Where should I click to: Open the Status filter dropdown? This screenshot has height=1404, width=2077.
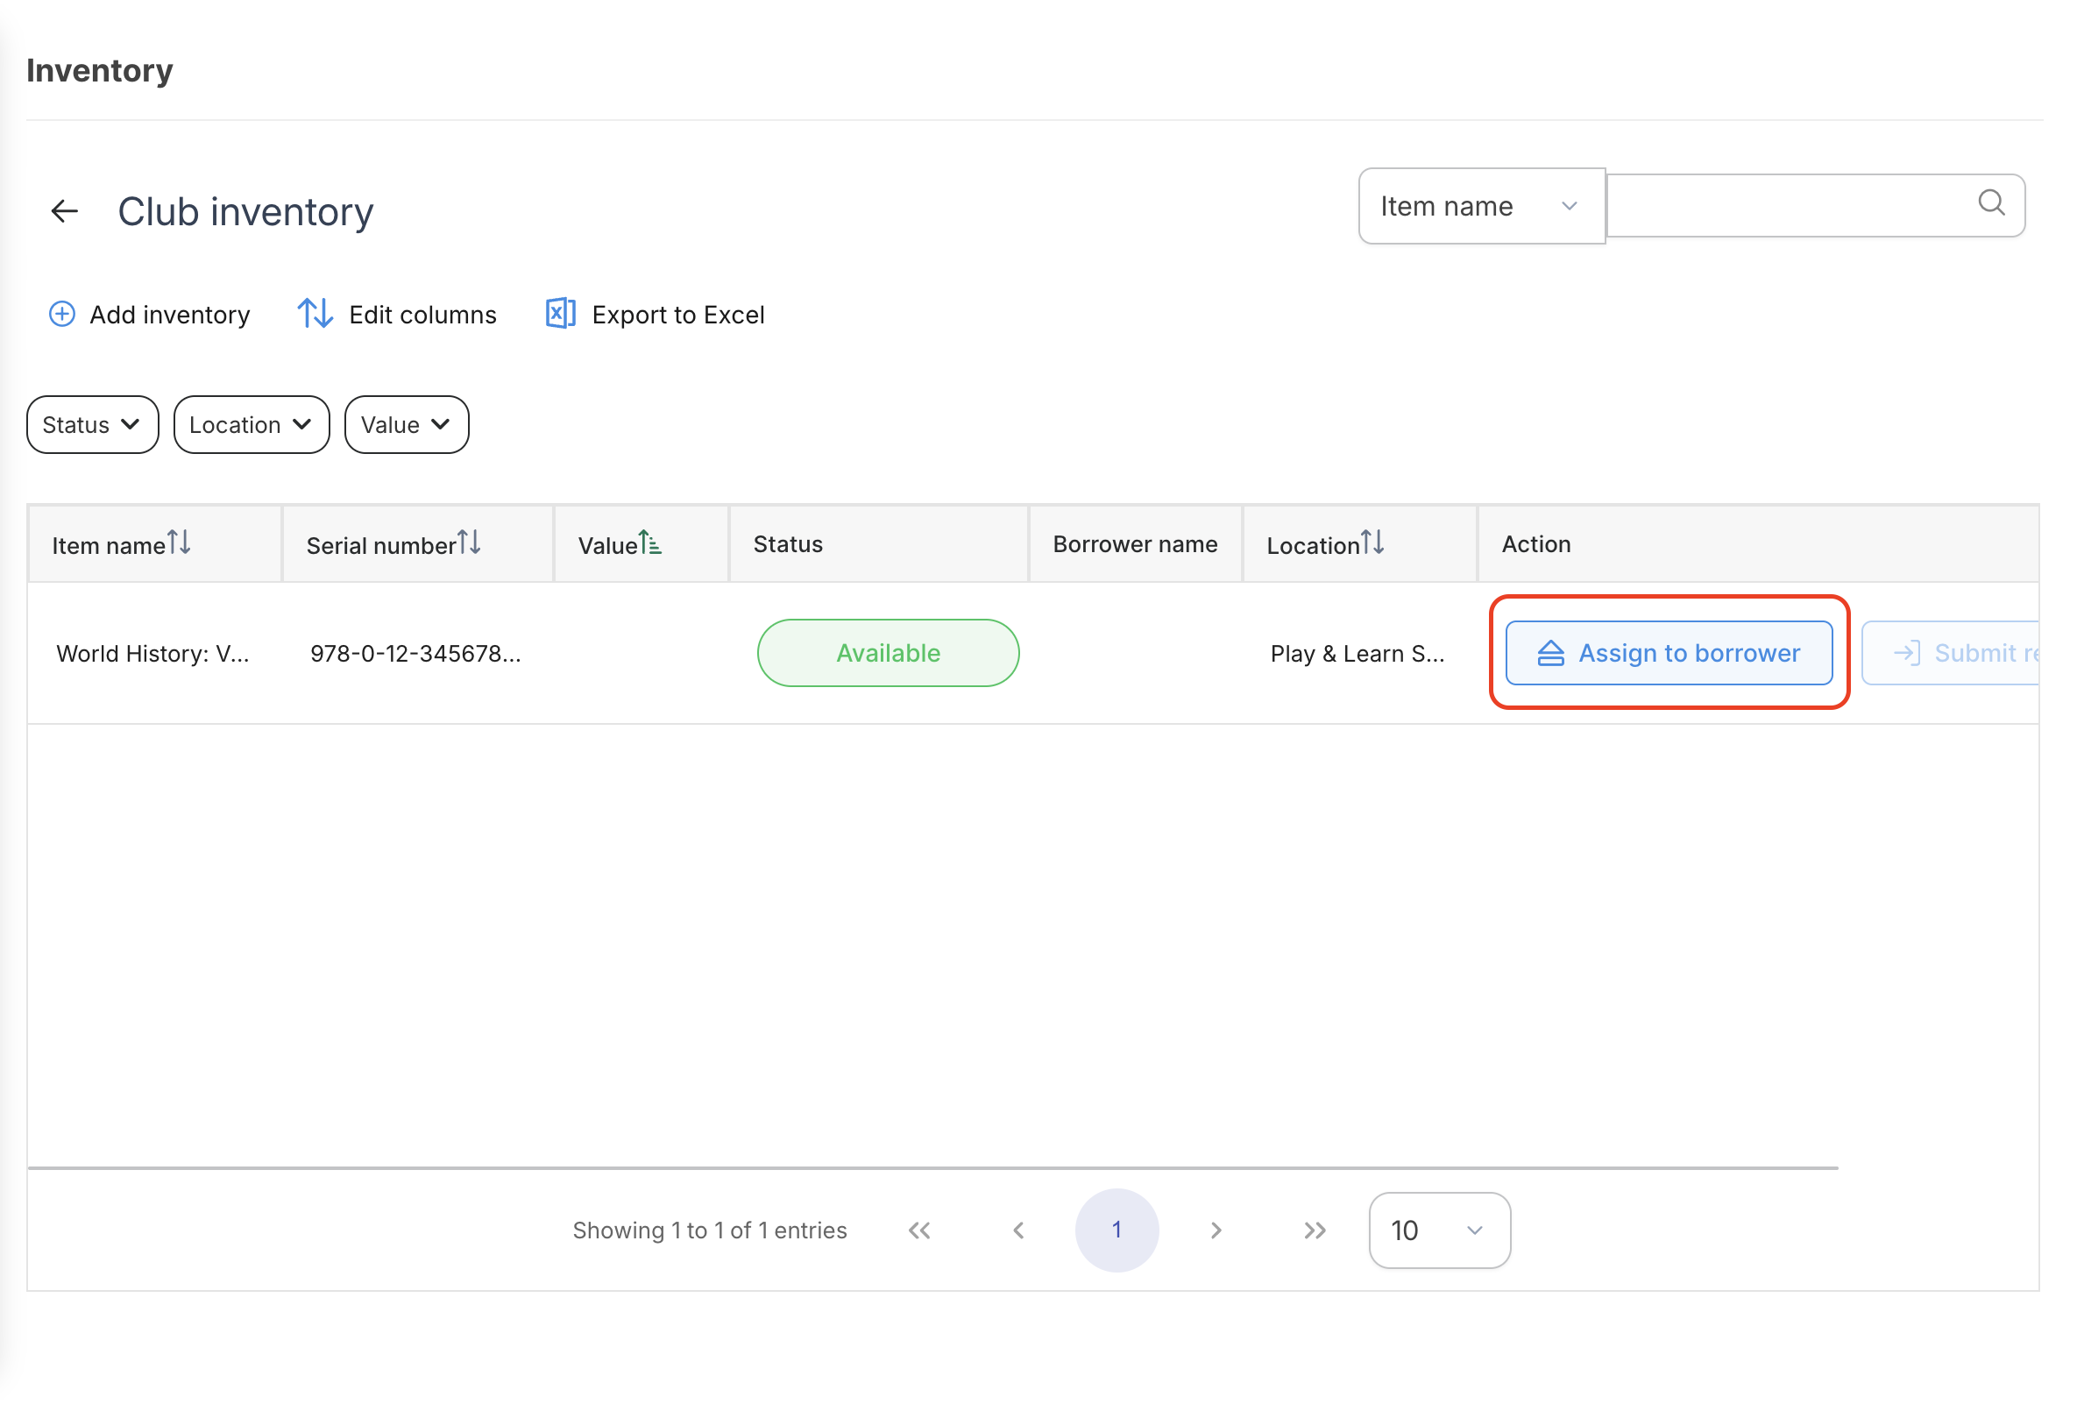(92, 424)
